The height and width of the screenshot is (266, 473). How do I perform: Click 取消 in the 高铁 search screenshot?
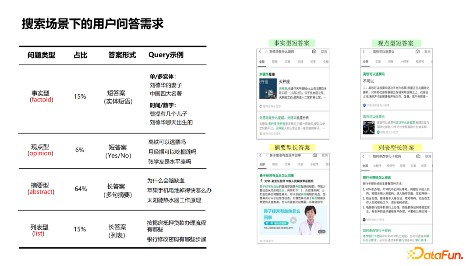427,52
